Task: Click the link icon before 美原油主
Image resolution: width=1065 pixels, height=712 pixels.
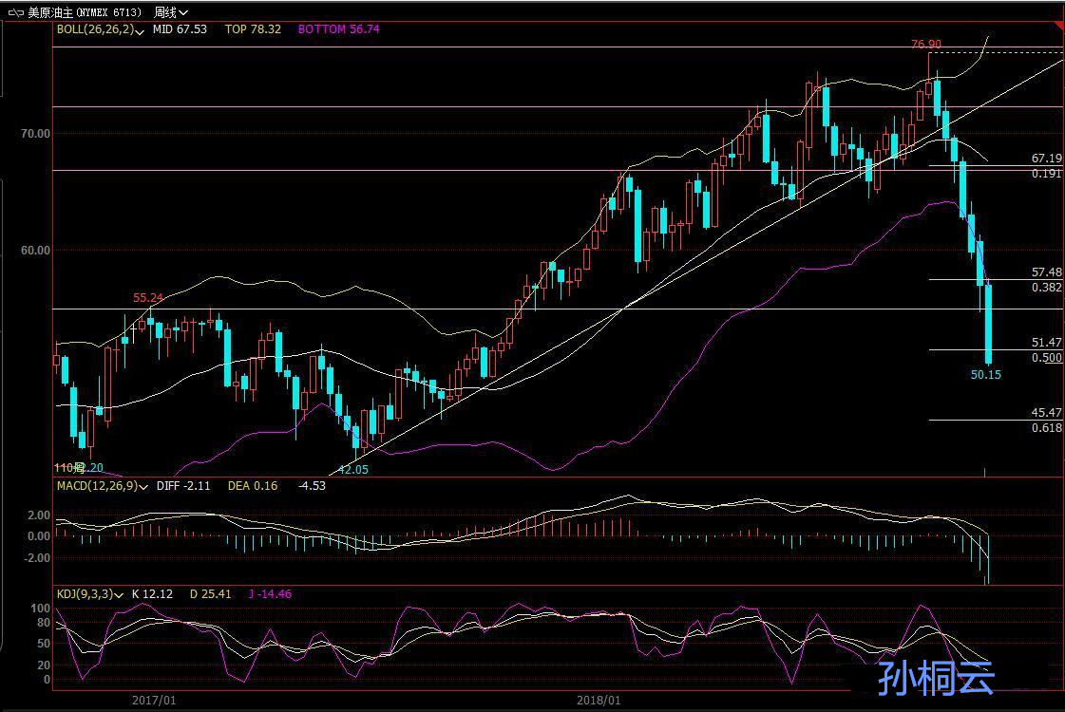Action: tap(15, 12)
